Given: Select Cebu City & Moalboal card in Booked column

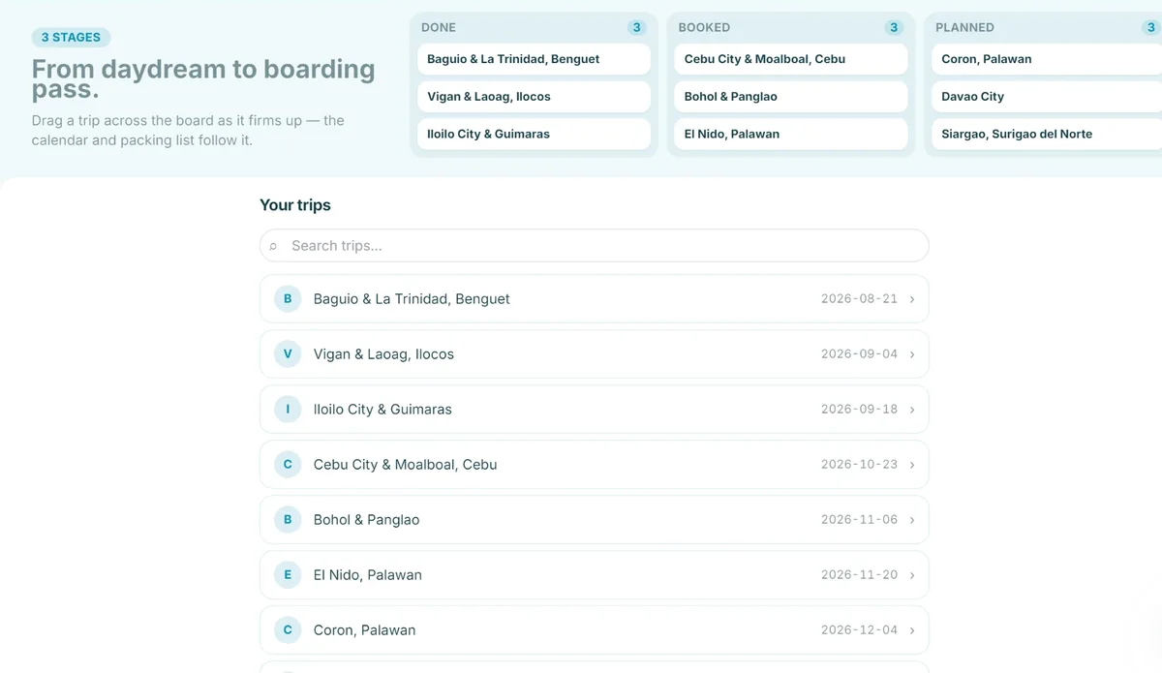Looking at the screenshot, I should point(791,59).
